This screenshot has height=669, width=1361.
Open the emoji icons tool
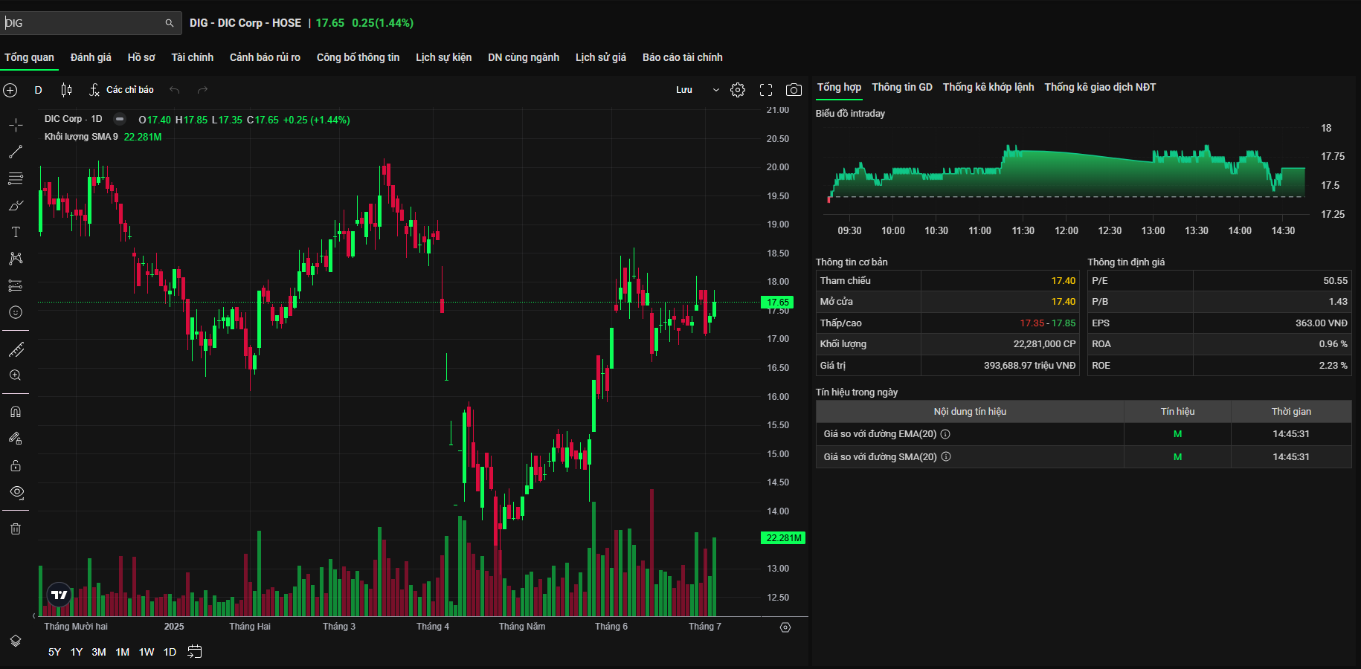16,312
